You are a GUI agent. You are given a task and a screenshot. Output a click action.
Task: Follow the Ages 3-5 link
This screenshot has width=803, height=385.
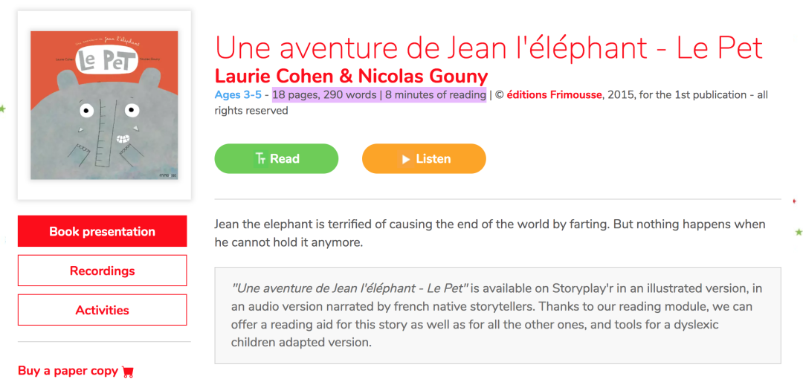(238, 95)
